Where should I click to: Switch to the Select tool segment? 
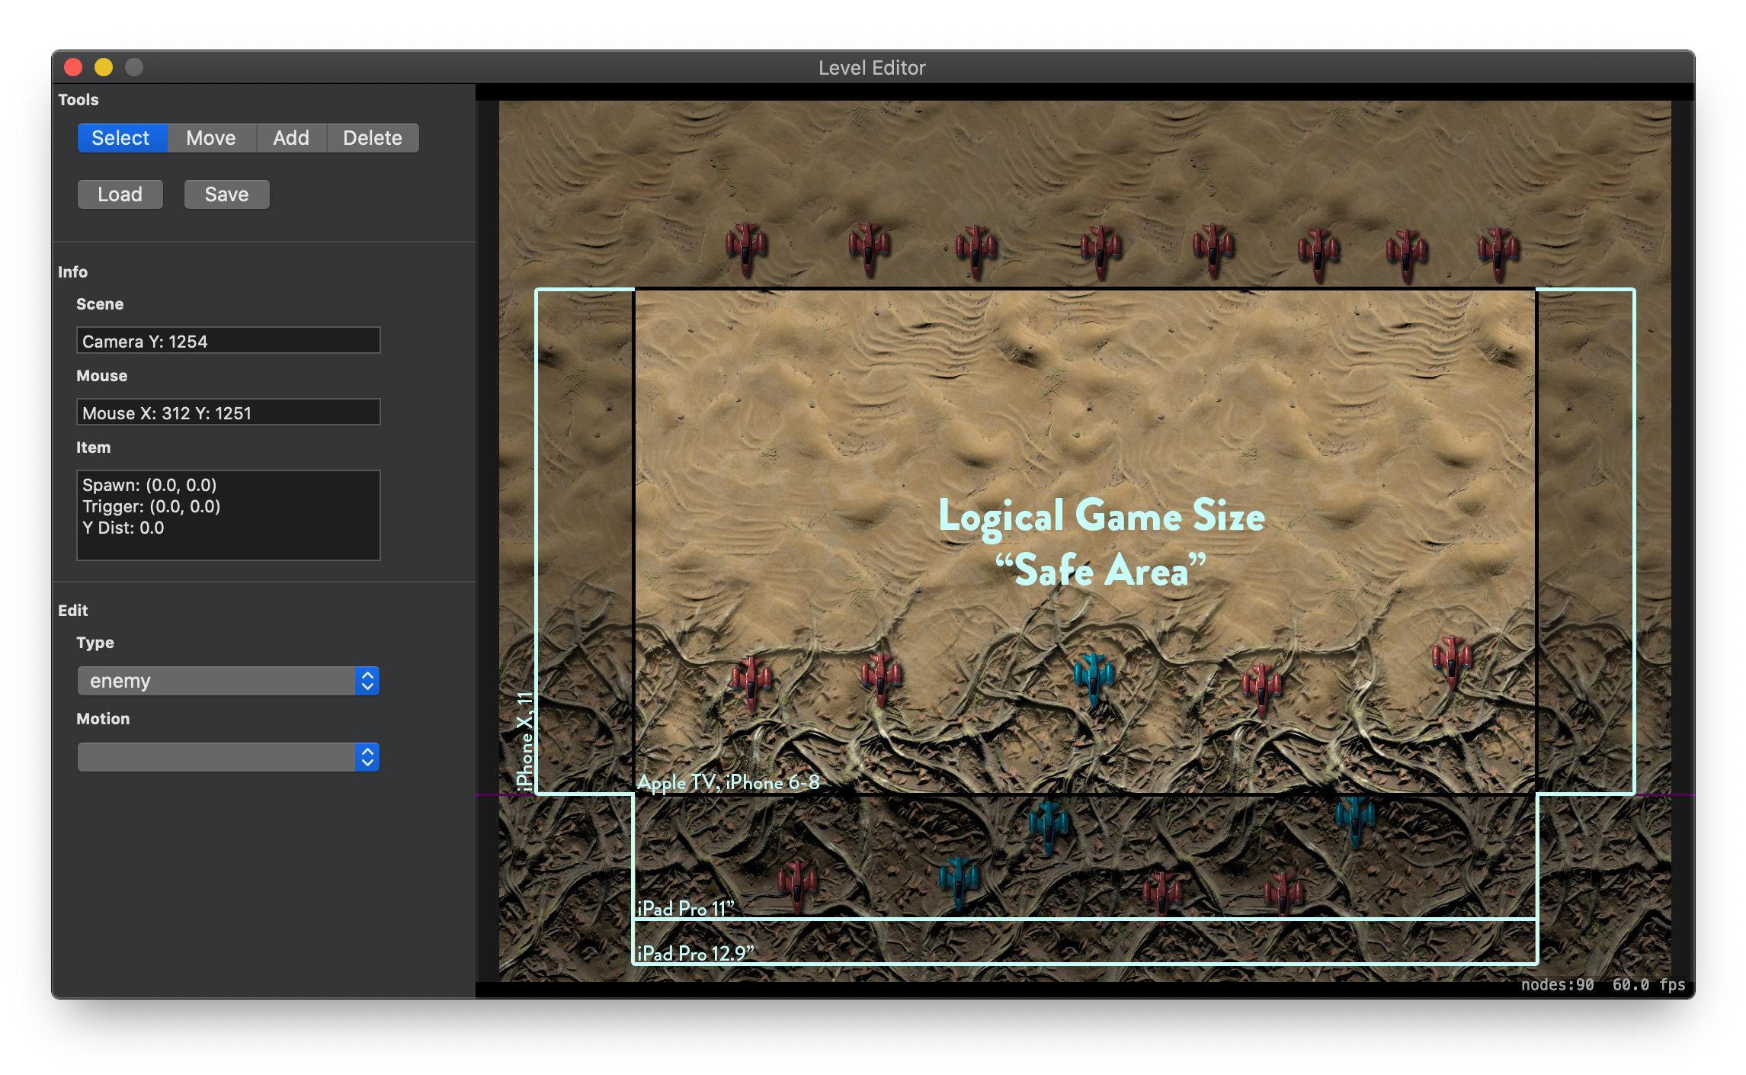click(122, 138)
